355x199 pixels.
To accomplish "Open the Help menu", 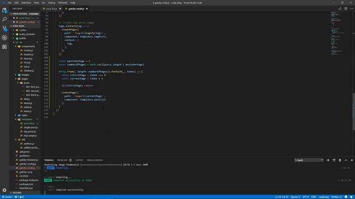I will pos(73,3).
